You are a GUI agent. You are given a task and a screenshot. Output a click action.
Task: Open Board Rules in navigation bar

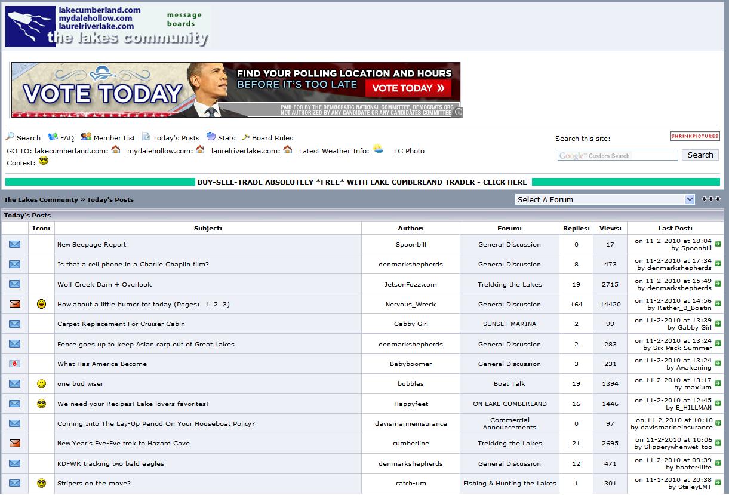point(272,138)
